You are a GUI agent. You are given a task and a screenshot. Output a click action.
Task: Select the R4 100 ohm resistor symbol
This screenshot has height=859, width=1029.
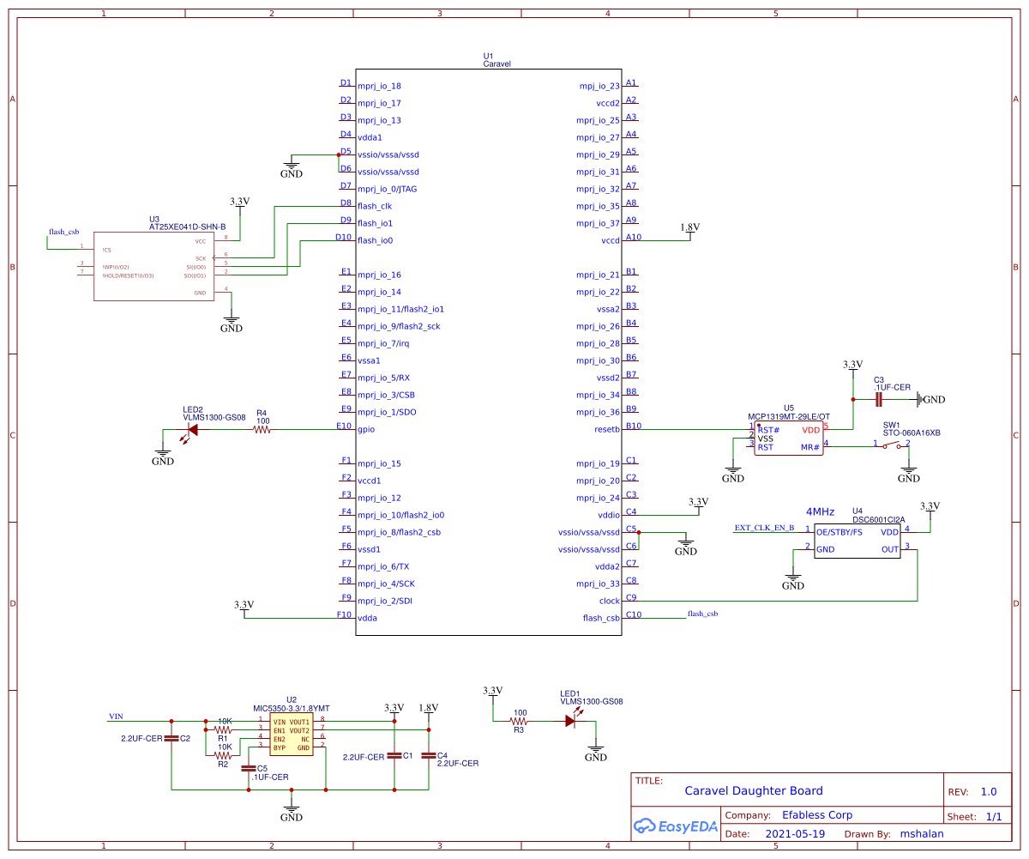click(x=262, y=430)
